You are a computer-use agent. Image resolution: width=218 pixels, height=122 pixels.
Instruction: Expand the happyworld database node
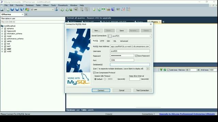coord(2,31)
